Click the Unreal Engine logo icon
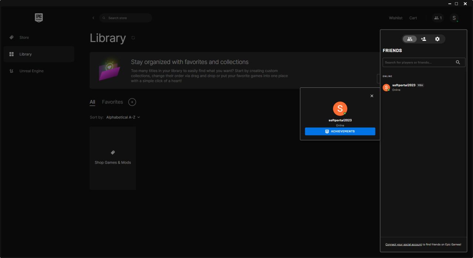Image resolution: width=473 pixels, height=258 pixels. (x=11, y=71)
